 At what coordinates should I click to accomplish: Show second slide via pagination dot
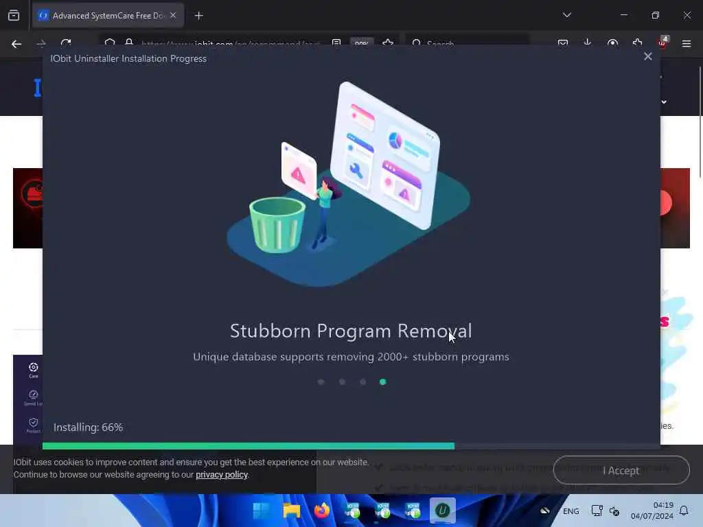coord(342,382)
